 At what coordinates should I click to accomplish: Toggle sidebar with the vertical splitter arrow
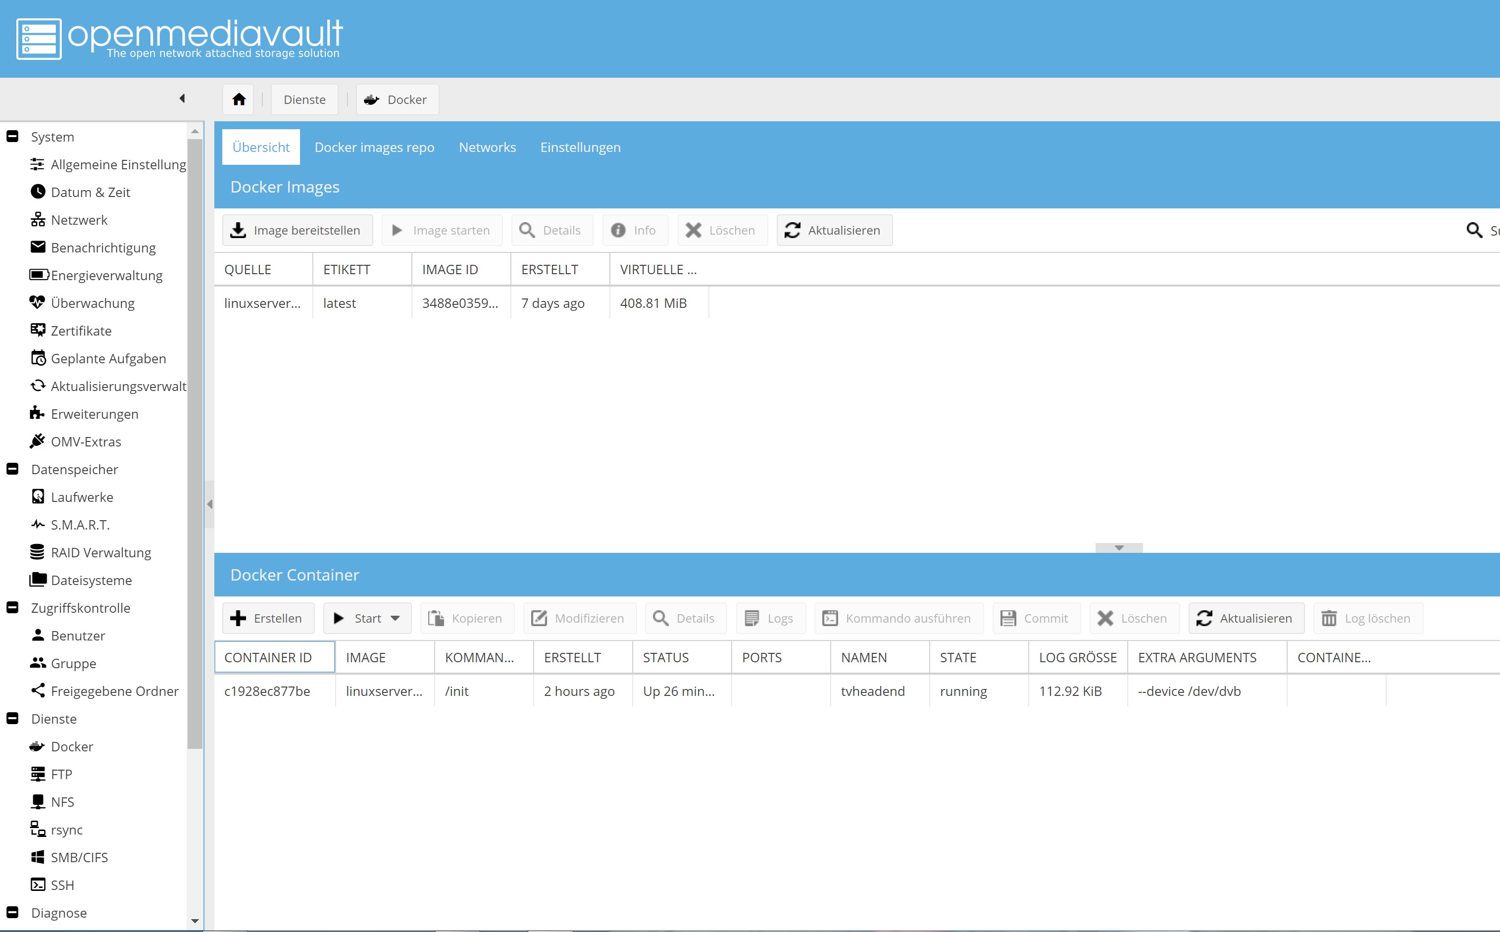209,505
